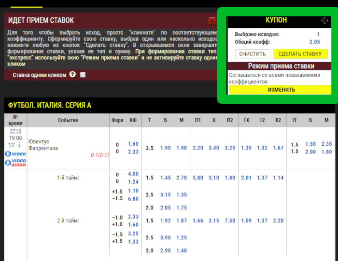Screen dimensions: 338x261
Task: Click the help question mark icon
Action: tap(72, 74)
